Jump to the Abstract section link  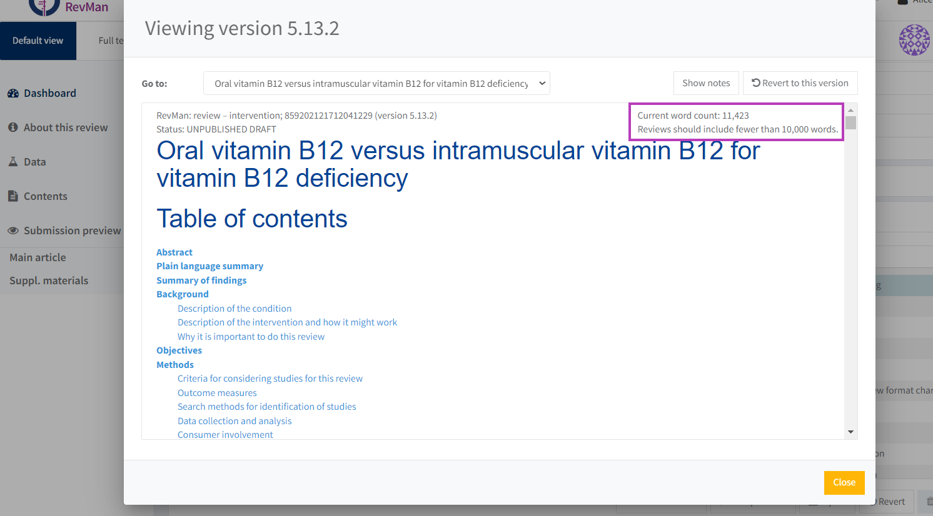pyautogui.click(x=174, y=252)
